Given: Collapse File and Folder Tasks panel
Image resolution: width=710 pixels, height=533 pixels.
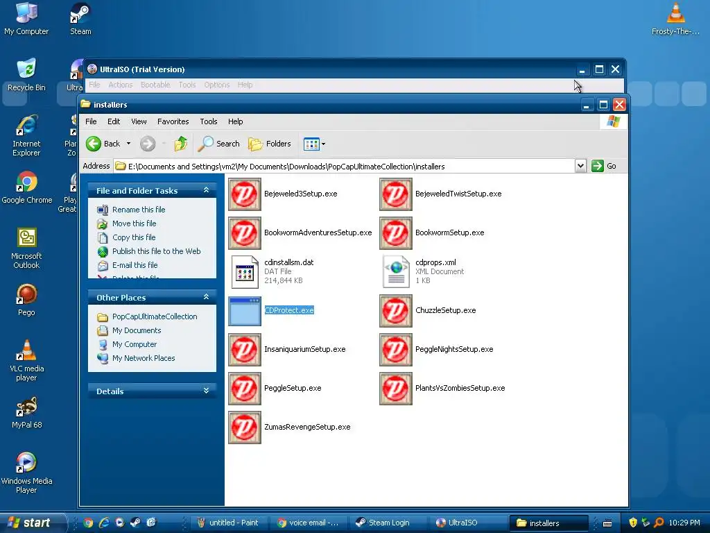Looking at the screenshot, I should (x=207, y=190).
